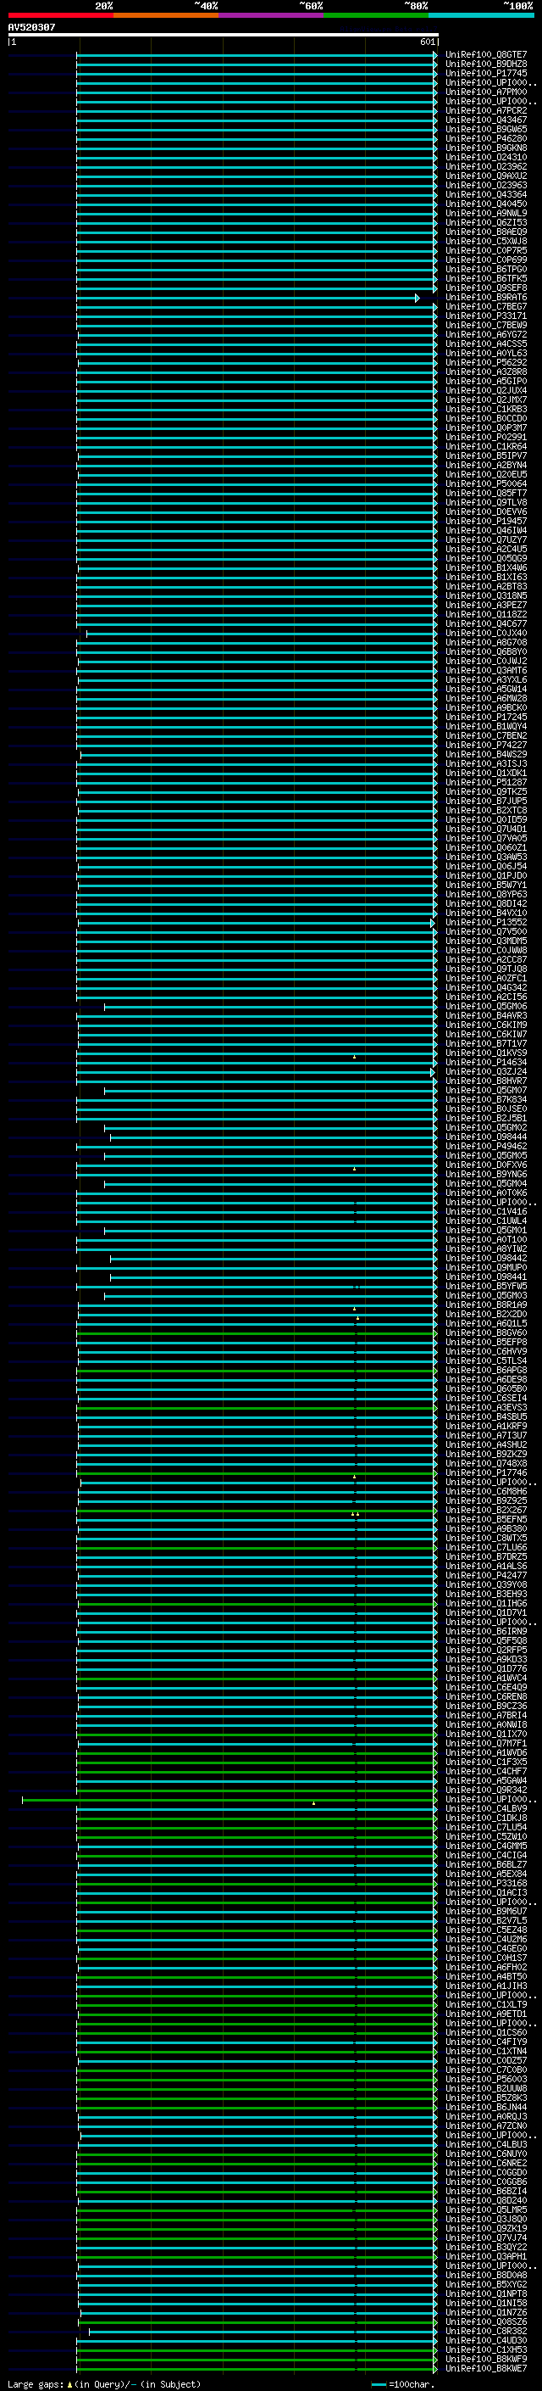
Task: Select the UniRef100_B8AEQ9 label
Action: coord(486,232)
